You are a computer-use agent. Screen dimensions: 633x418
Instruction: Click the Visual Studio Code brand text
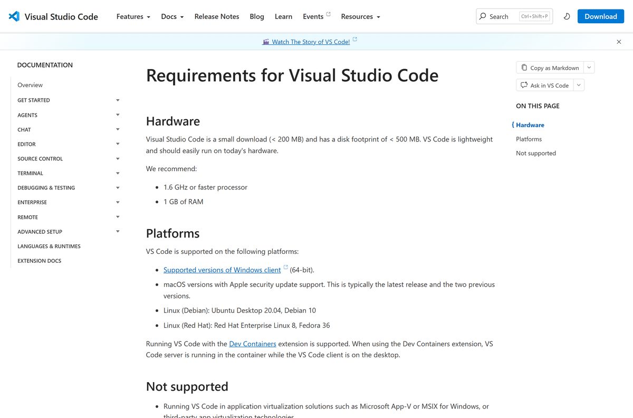[61, 16]
